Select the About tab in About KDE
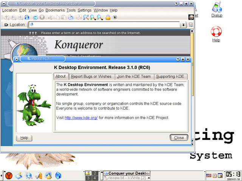The width and height of the screenshot is (242, 181). 60,76
